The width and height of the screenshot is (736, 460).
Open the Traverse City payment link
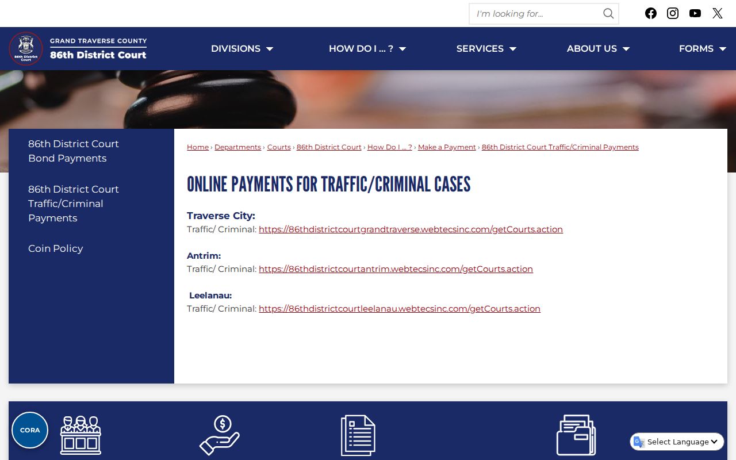[x=411, y=229]
